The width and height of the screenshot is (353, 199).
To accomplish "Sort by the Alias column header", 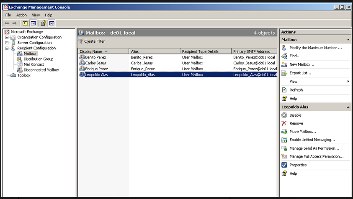I will (x=155, y=51).
